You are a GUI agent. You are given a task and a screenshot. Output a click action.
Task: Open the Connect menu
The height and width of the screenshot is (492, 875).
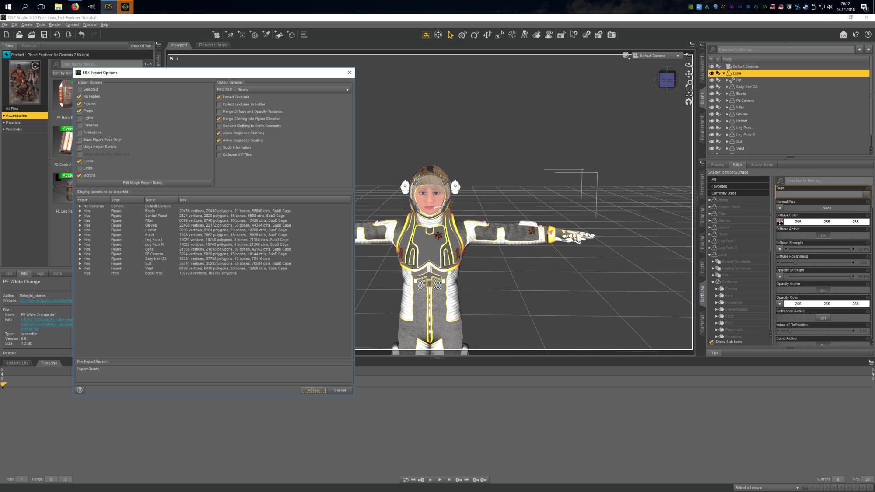click(72, 25)
